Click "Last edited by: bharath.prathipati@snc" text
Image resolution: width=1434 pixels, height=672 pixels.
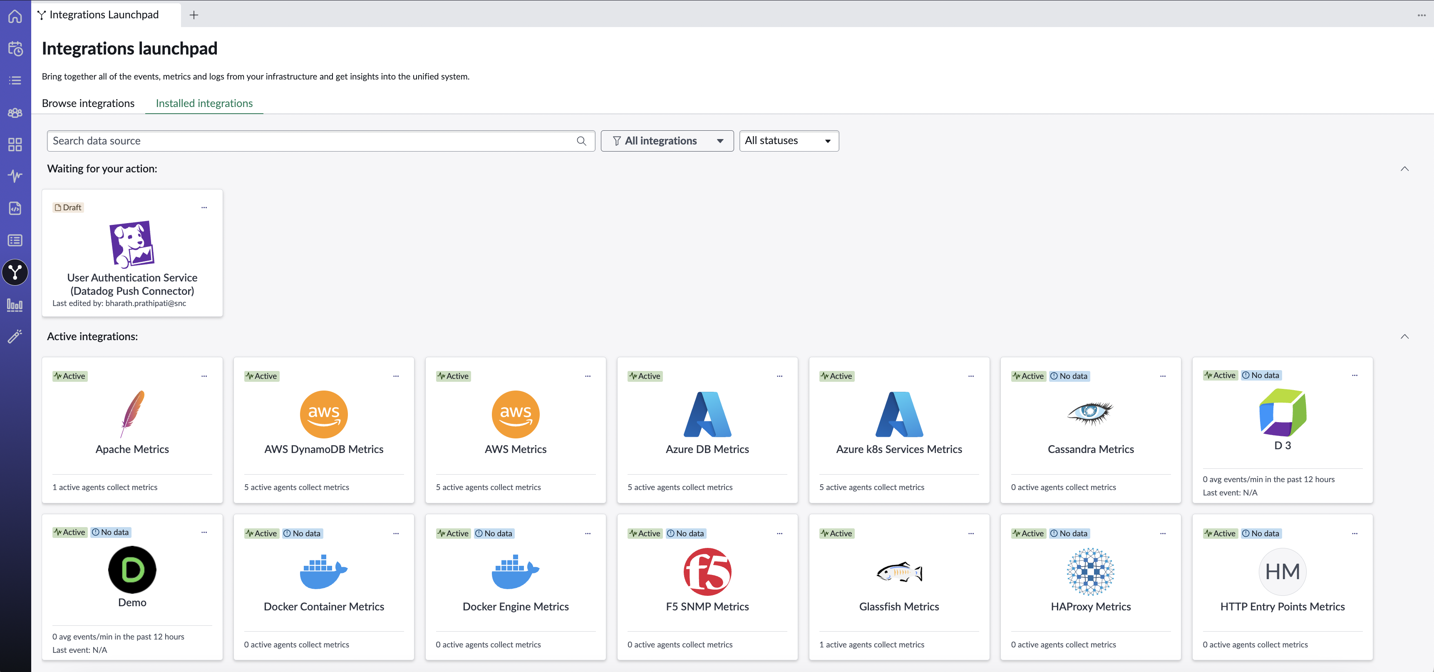119,304
